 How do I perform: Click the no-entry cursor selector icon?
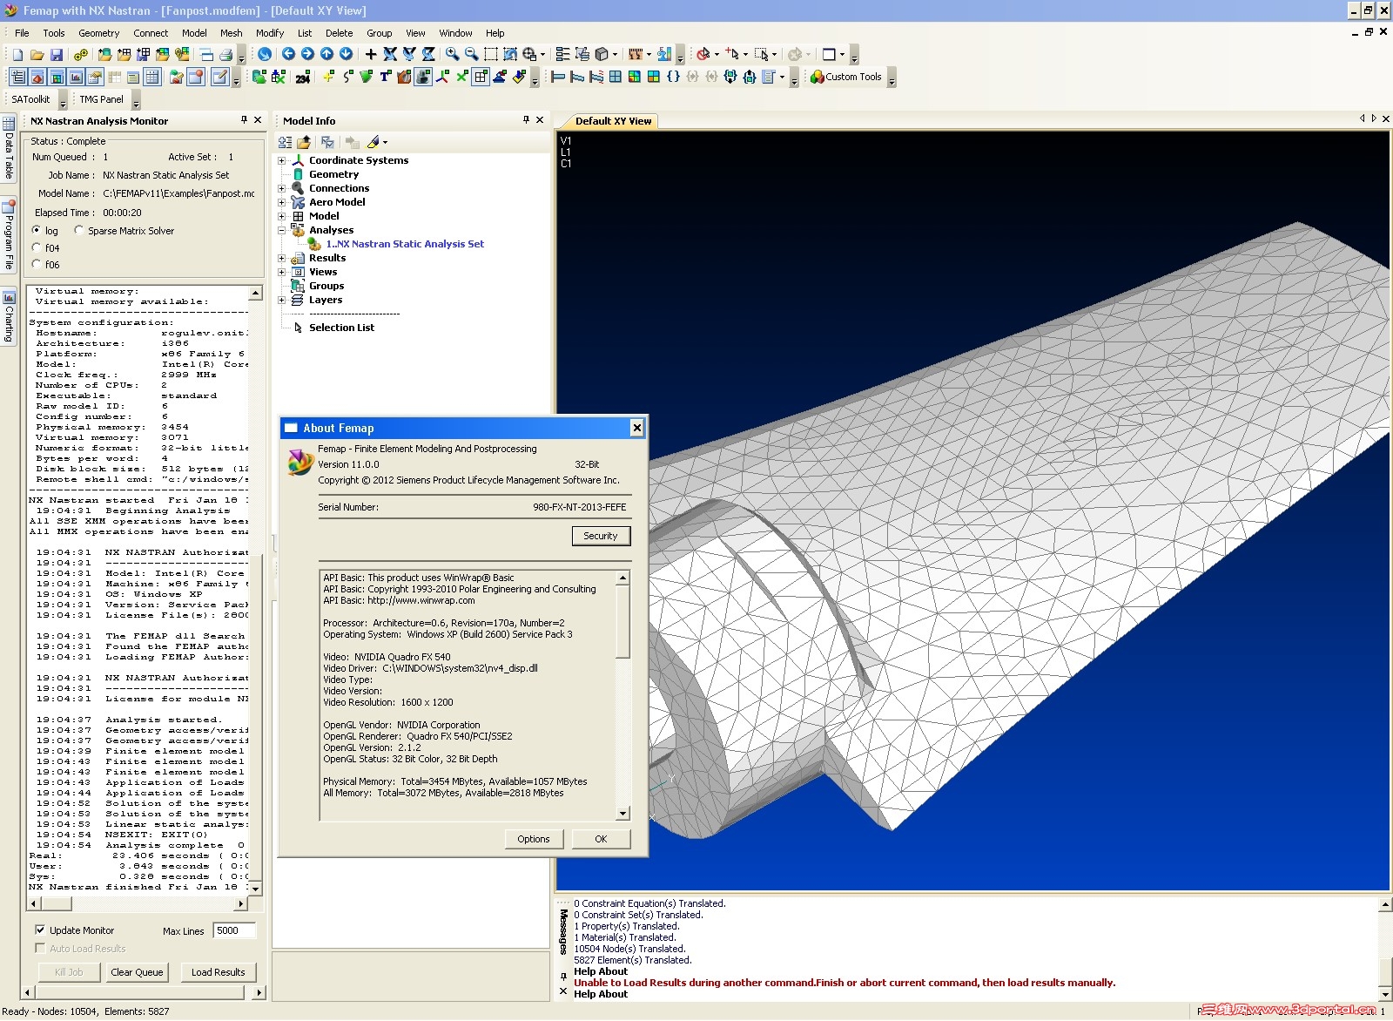coord(703,54)
